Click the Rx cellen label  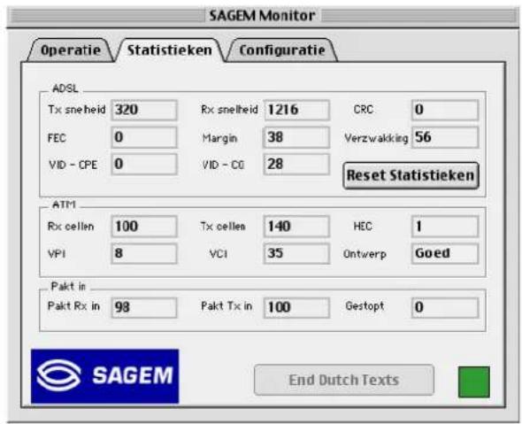(x=71, y=227)
